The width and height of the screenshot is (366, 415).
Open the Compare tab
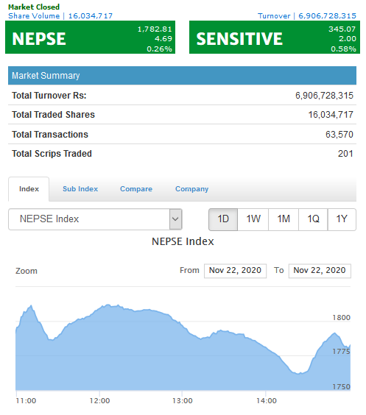(136, 189)
